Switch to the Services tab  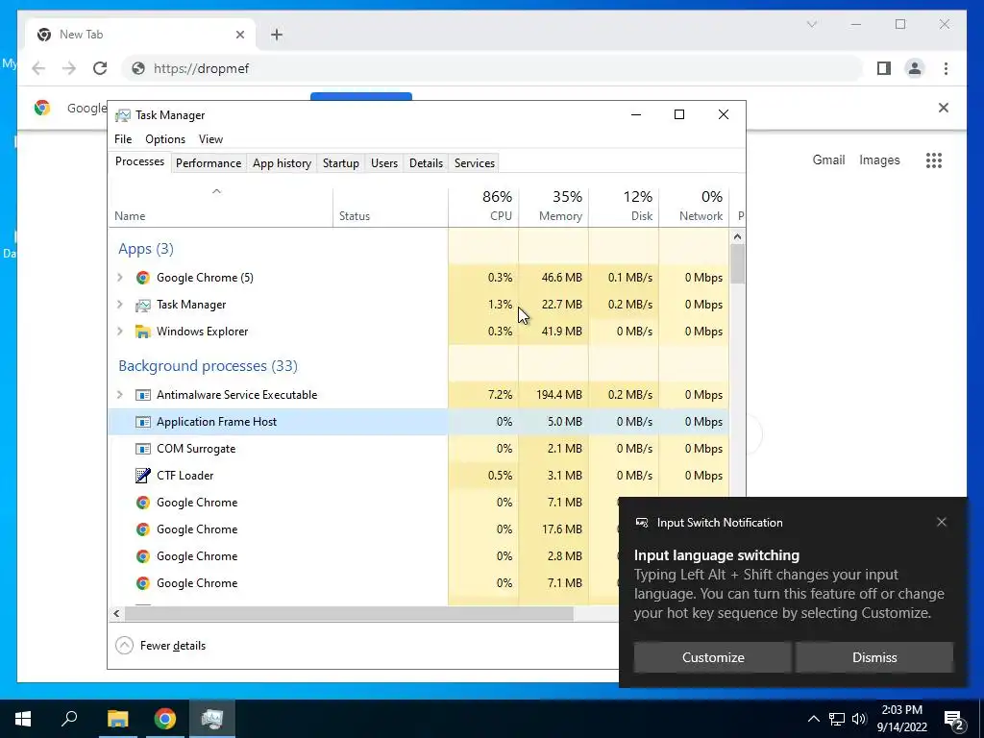point(475,163)
